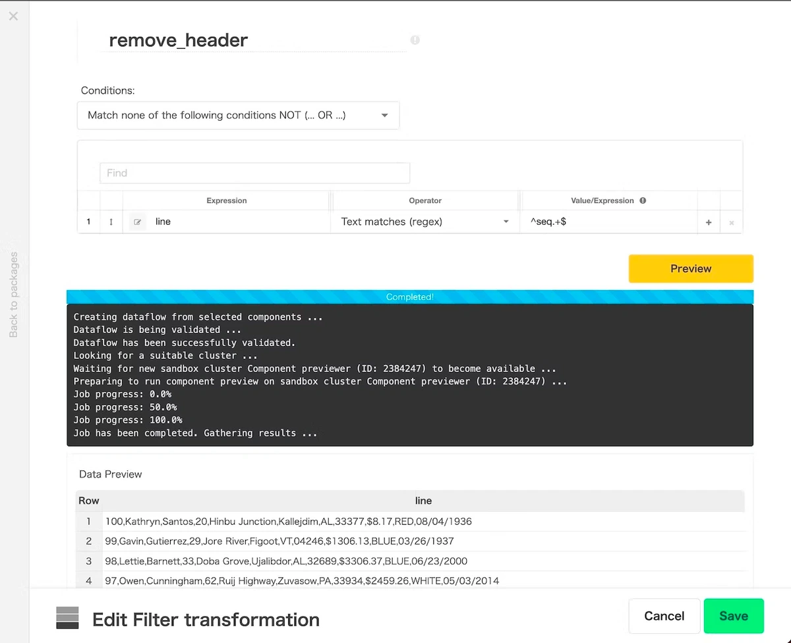Edit the remove_header name field
This screenshot has width=791, height=643.
(x=257, y=40)
